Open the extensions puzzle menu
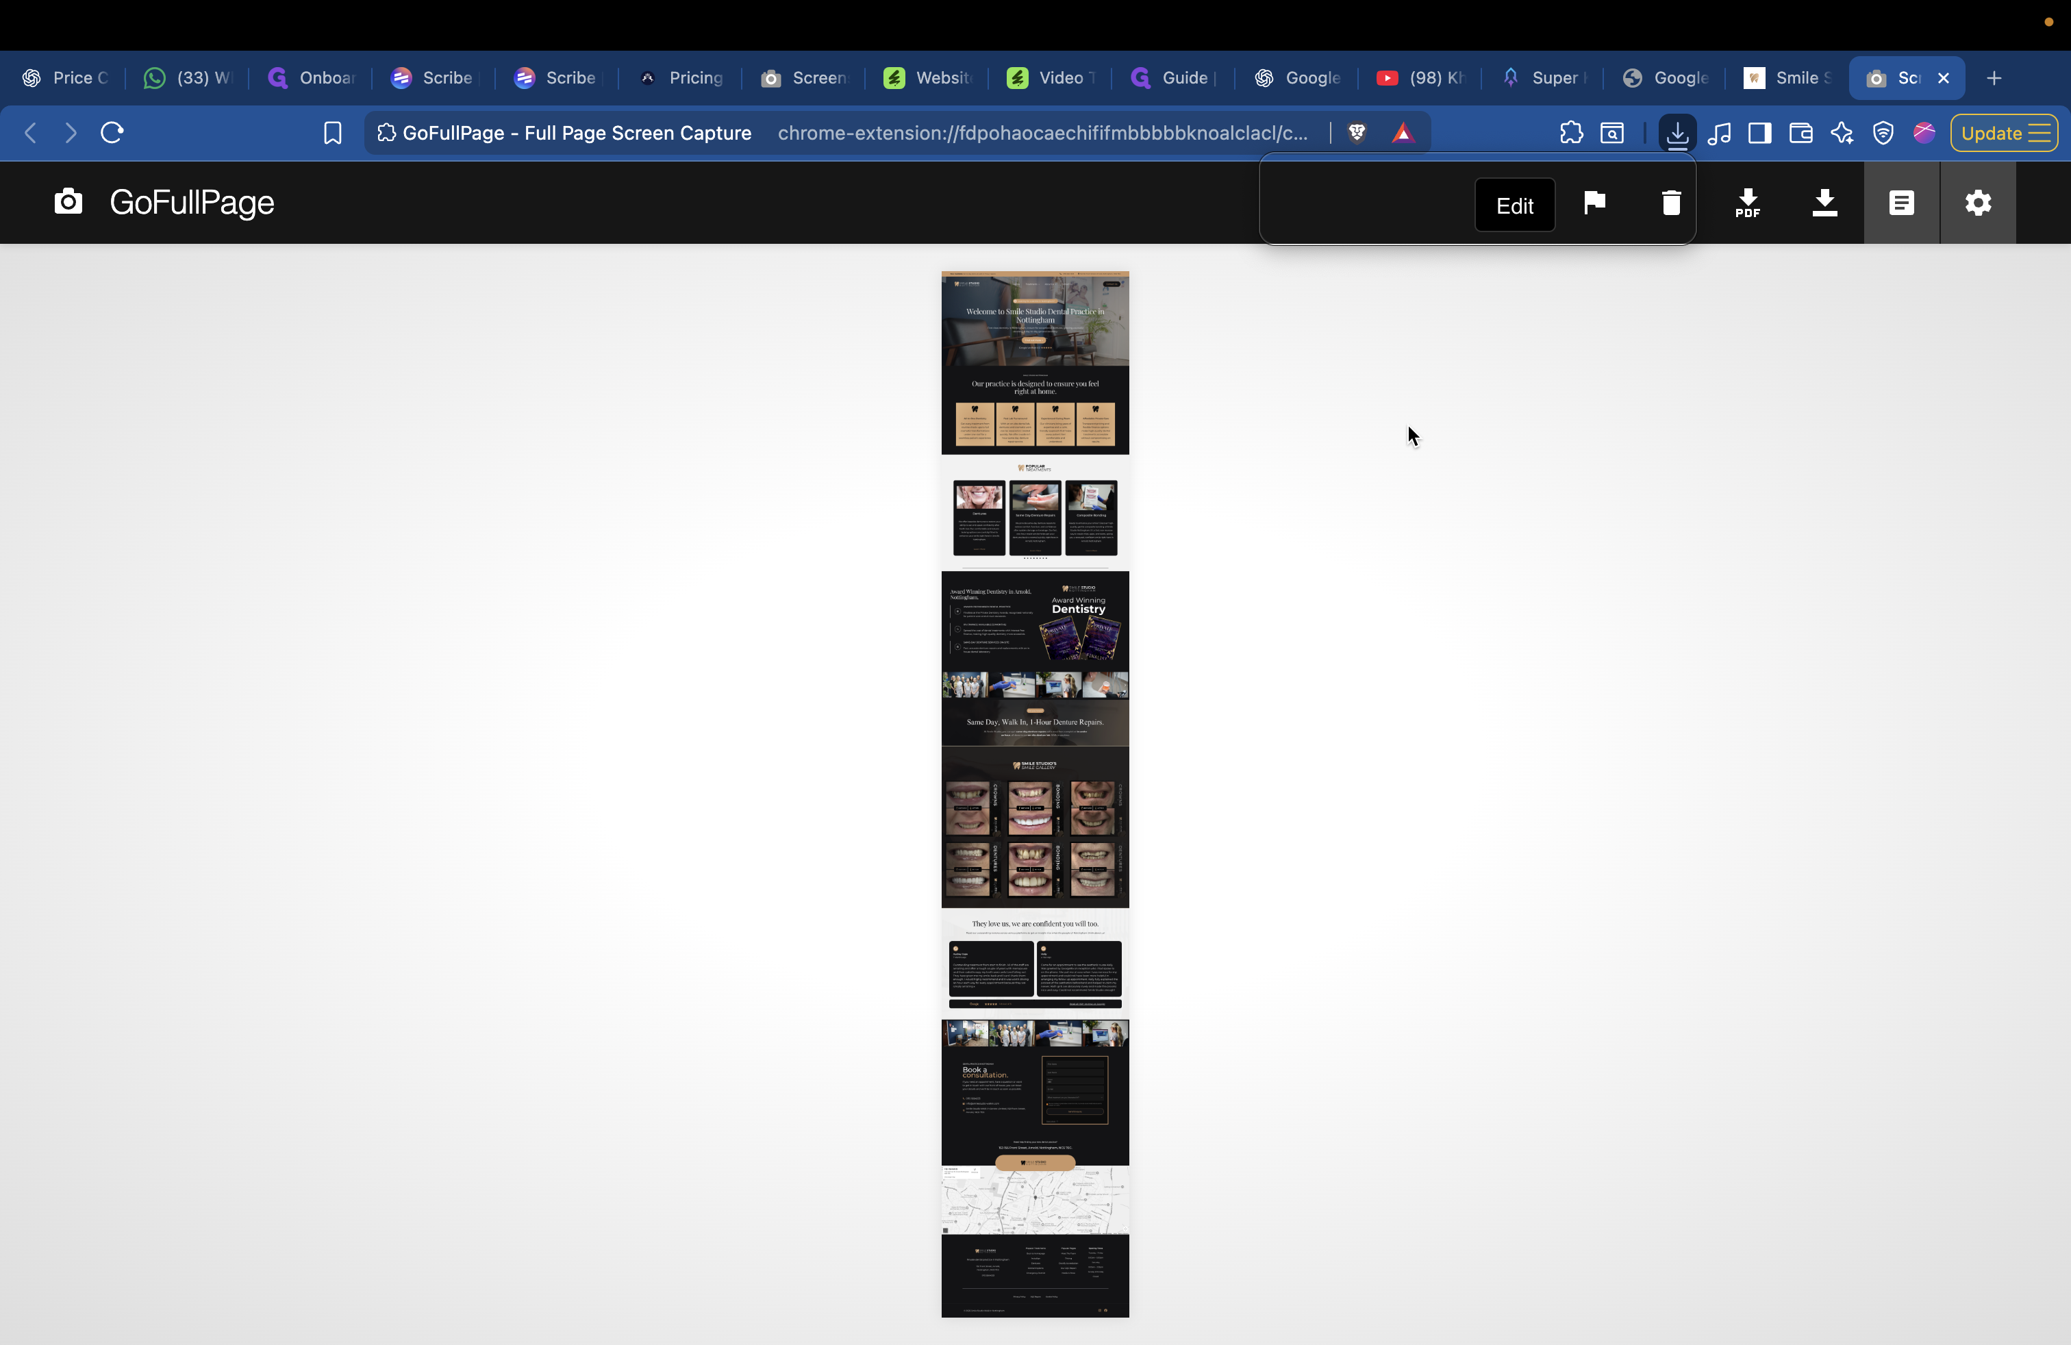2071x1345 pixels. coord(1572,132)
